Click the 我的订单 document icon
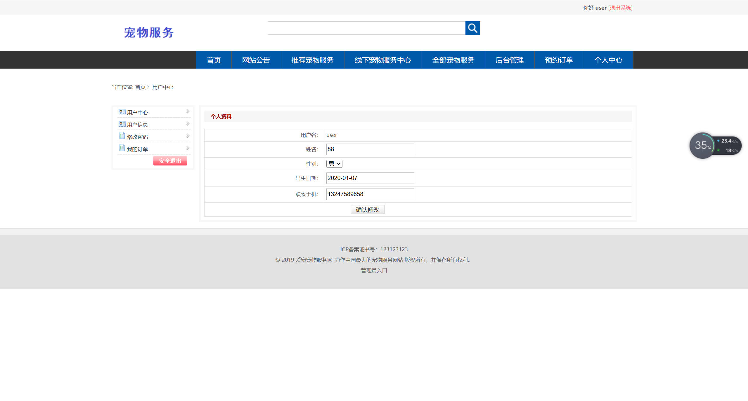This screenshot has width=748, height=401. [x=122, y=148]
